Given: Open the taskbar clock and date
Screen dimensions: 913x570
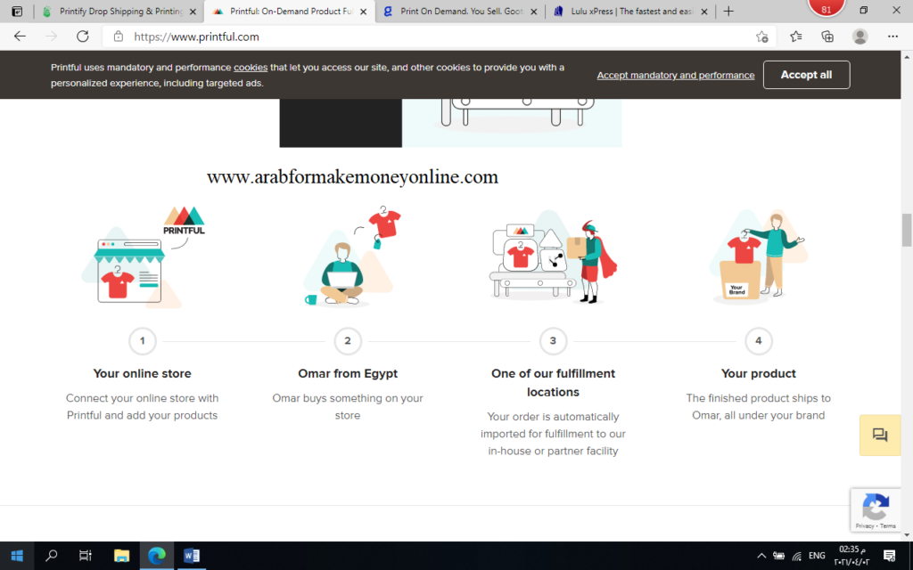Looking at the screenshot, I should tap(851, 556).
